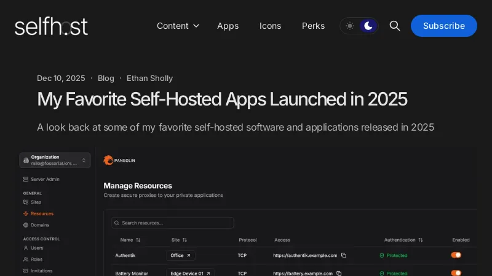The image size is (492, 276).
Task: Open the Icons navigation item
Action: click(x=270, y=26)
